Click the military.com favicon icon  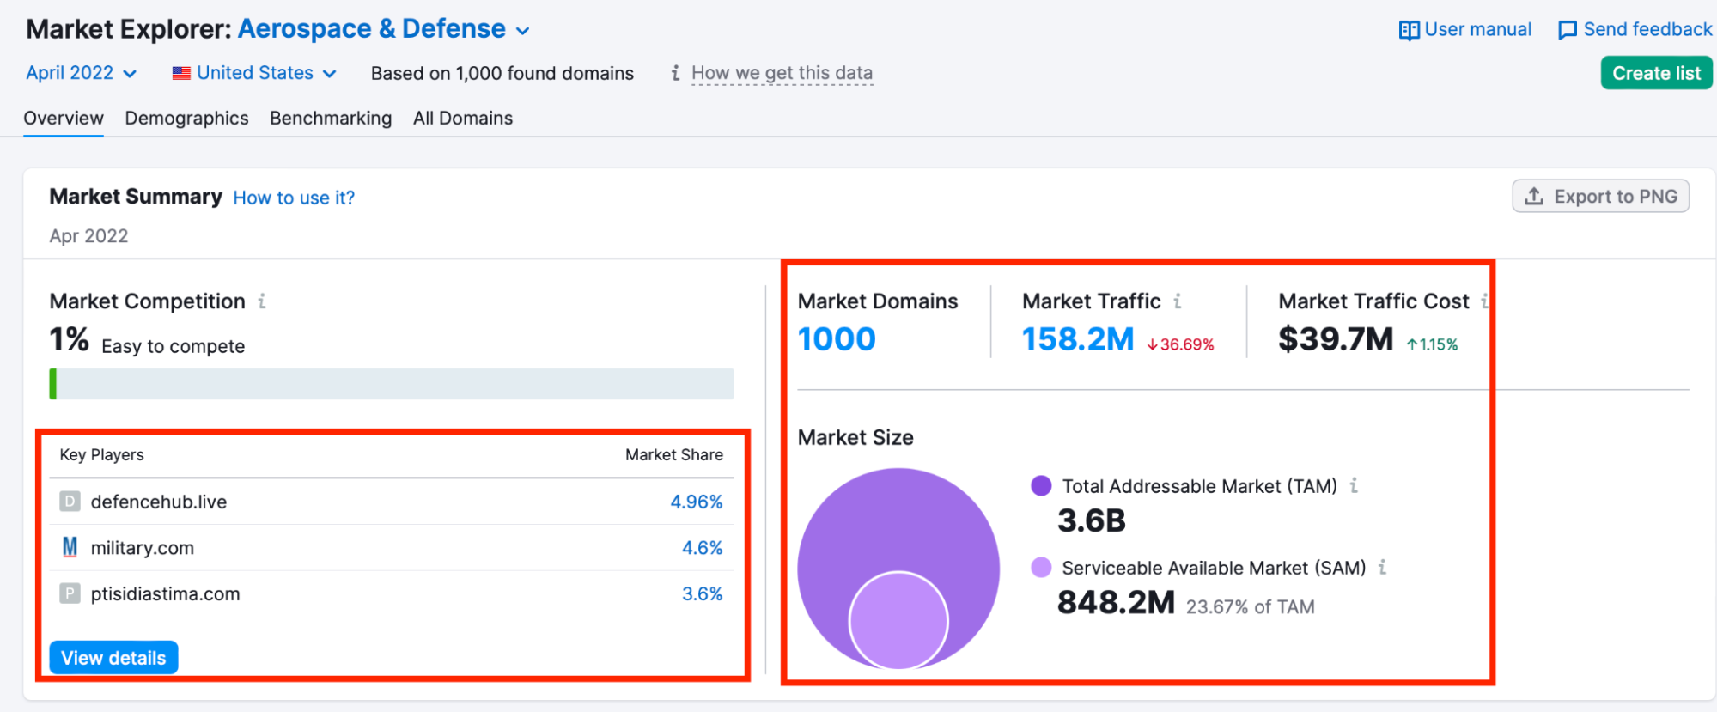tap(70, 548)
